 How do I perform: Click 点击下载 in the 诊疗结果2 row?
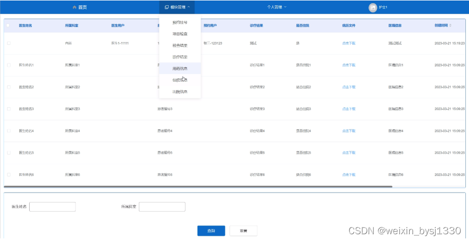click(x=349, y=87)
